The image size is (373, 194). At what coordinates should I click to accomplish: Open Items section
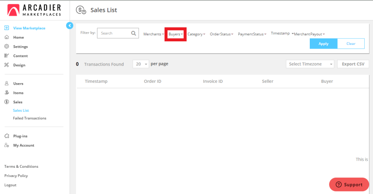pos(18,93)
